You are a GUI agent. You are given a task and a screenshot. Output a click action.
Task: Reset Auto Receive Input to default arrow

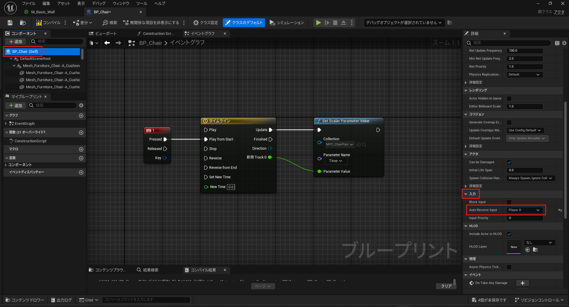[560, 210]
